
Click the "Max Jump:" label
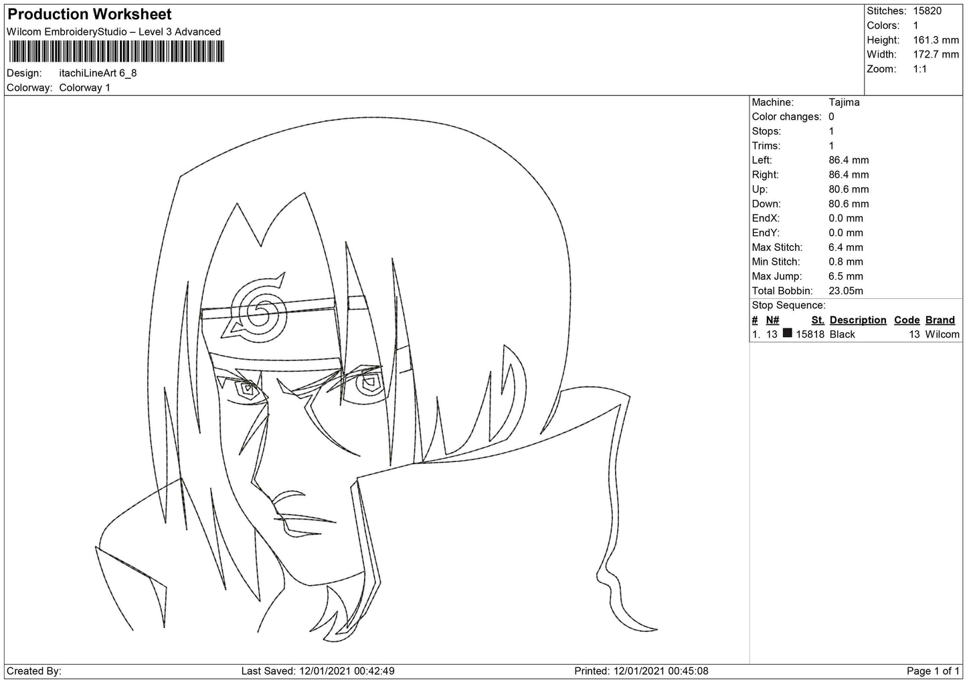coord(776,276)
